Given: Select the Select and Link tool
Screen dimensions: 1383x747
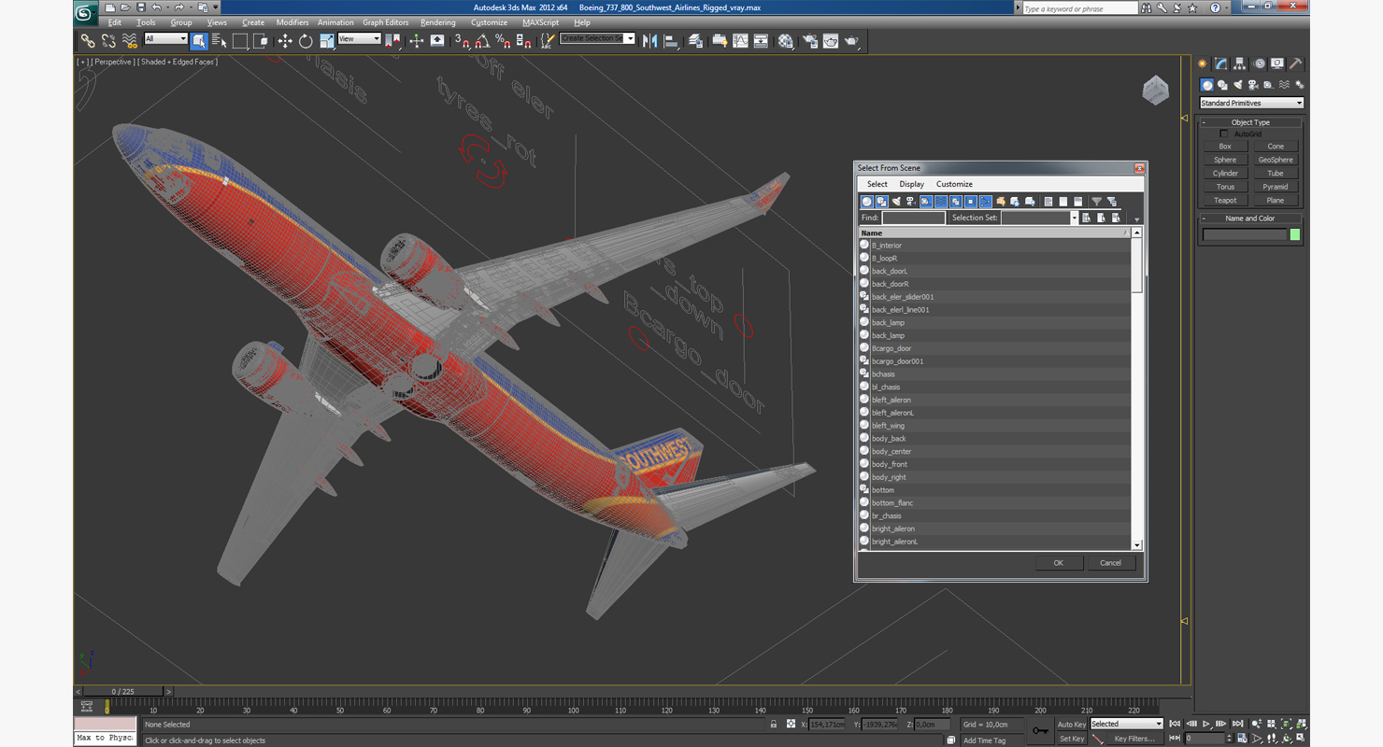Looking at the screenshot, I should coord(87,40).
